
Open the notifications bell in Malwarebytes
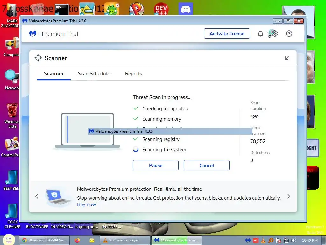pos(260,33)
